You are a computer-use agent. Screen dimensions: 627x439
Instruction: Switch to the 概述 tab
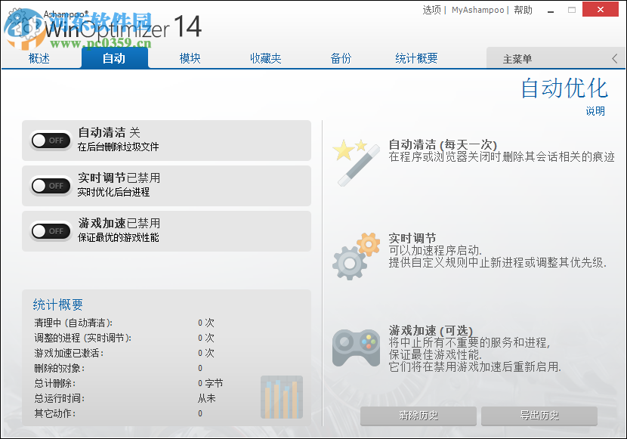pos(38,57)
